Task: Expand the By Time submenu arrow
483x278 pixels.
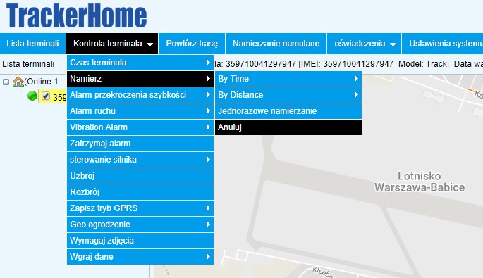Action: click(356, 79)
